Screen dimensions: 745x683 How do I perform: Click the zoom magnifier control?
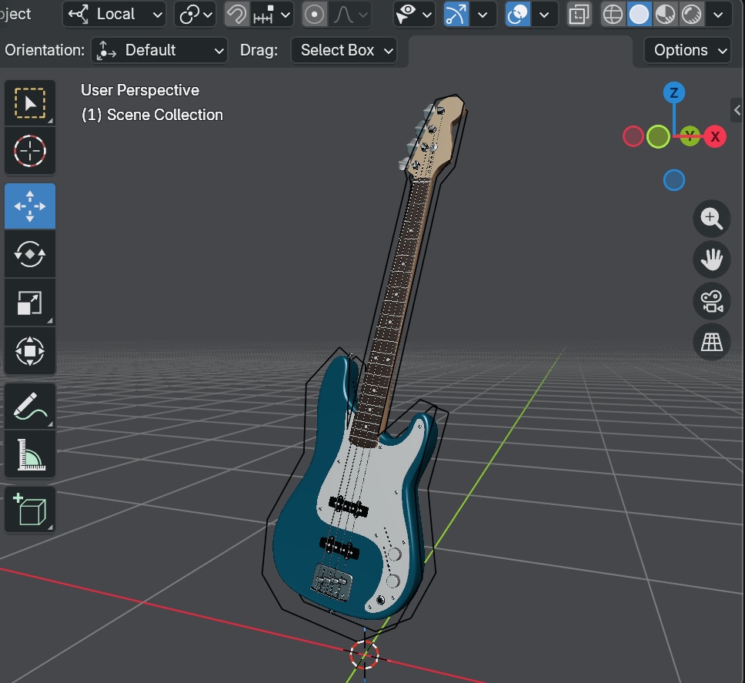711,219
